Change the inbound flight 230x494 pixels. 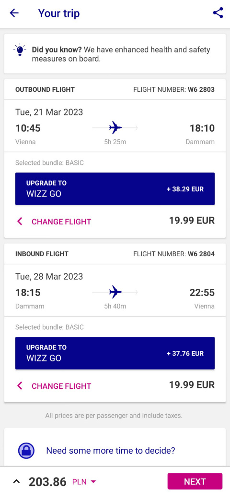[61, 386]
